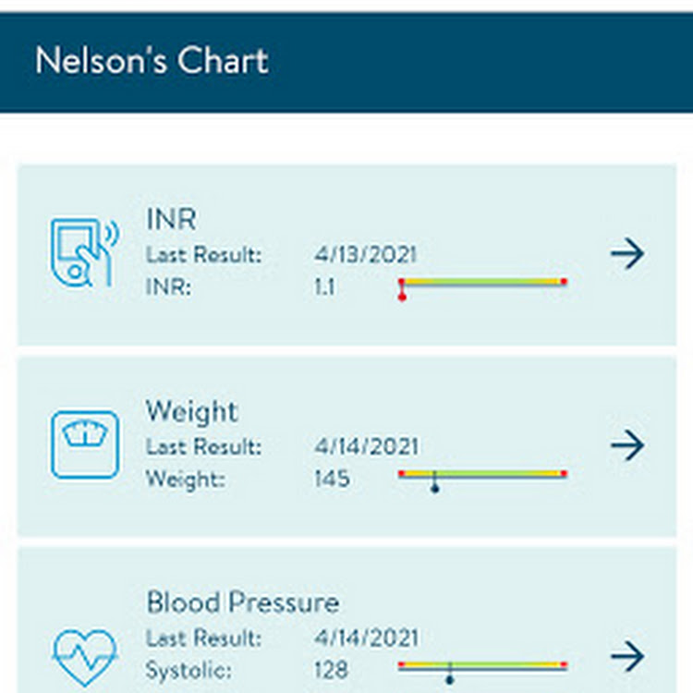Viewport: 693px width, 693px height.
Task: Click the weight value 145
Action: click(x=332, y=479)
